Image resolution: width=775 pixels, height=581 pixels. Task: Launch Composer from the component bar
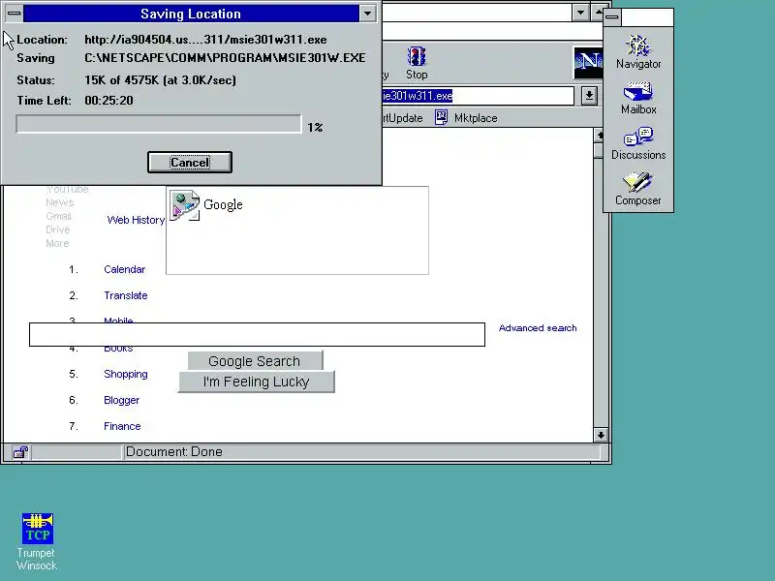[x=638, y=189]
